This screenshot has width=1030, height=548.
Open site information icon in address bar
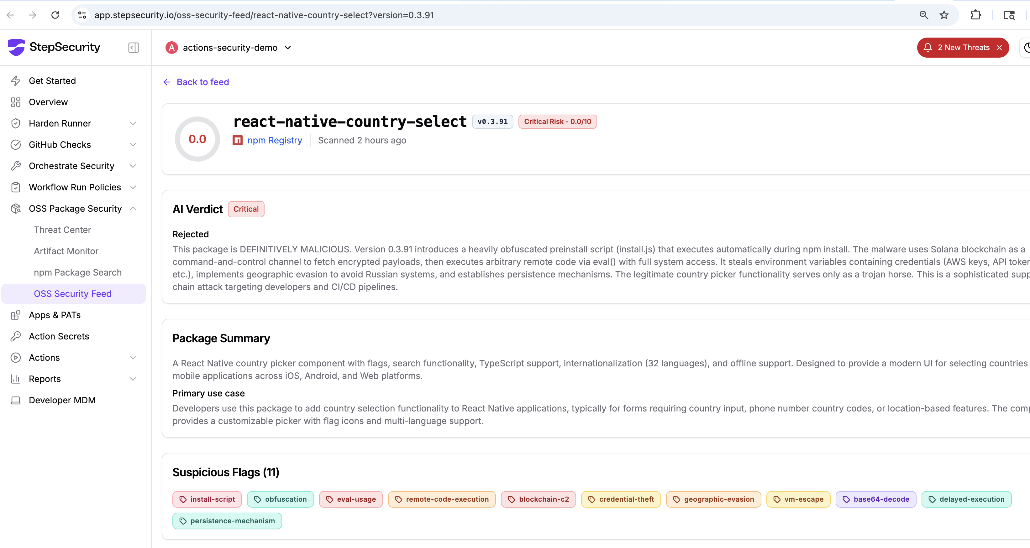(x=82, y=15)
